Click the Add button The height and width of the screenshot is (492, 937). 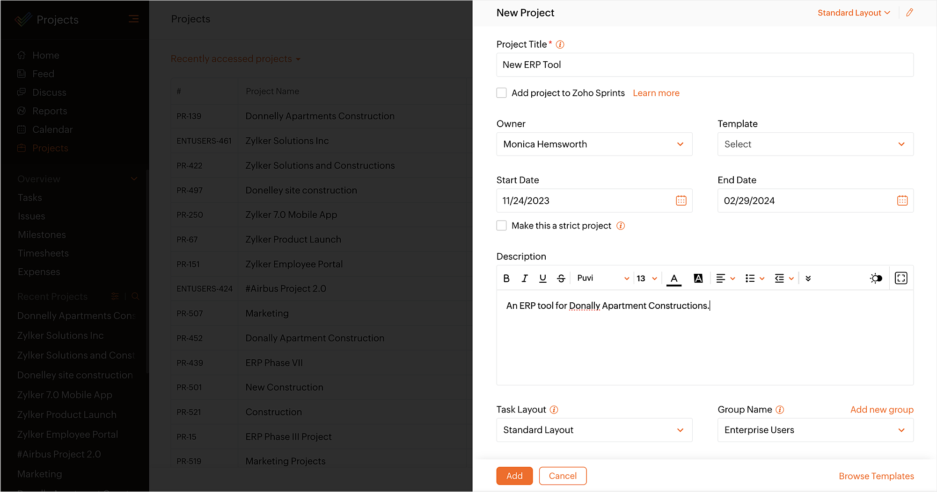point(514,476)
